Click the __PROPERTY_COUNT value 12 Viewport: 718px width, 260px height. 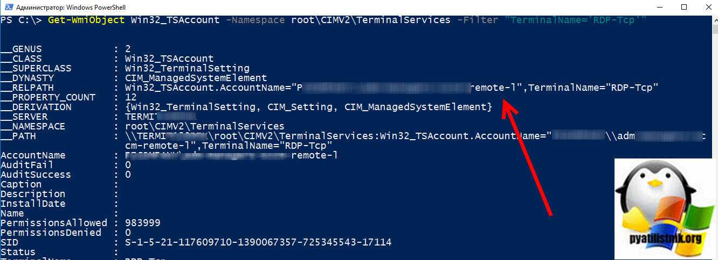point(130,97)
